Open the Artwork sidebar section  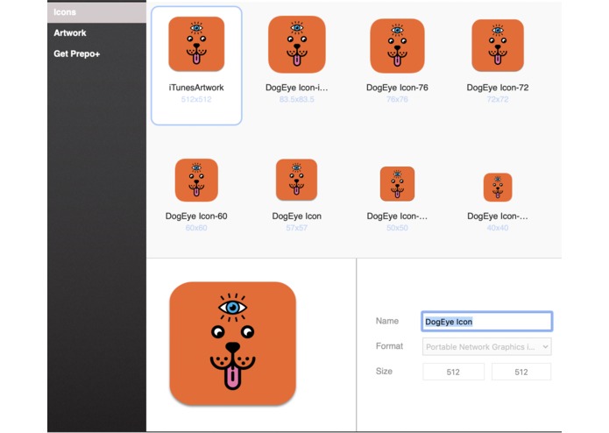(x=70, y=33)
